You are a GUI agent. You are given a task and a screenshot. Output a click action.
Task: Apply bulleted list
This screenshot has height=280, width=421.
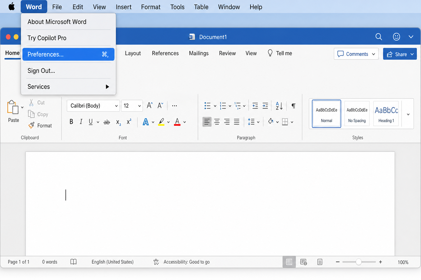[x=207, y=106]
